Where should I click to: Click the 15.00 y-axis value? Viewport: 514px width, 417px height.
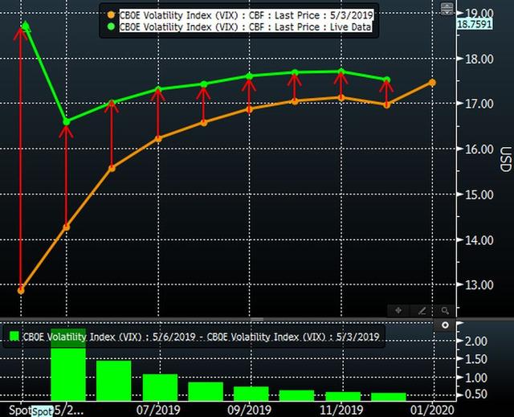pos(479,194)
